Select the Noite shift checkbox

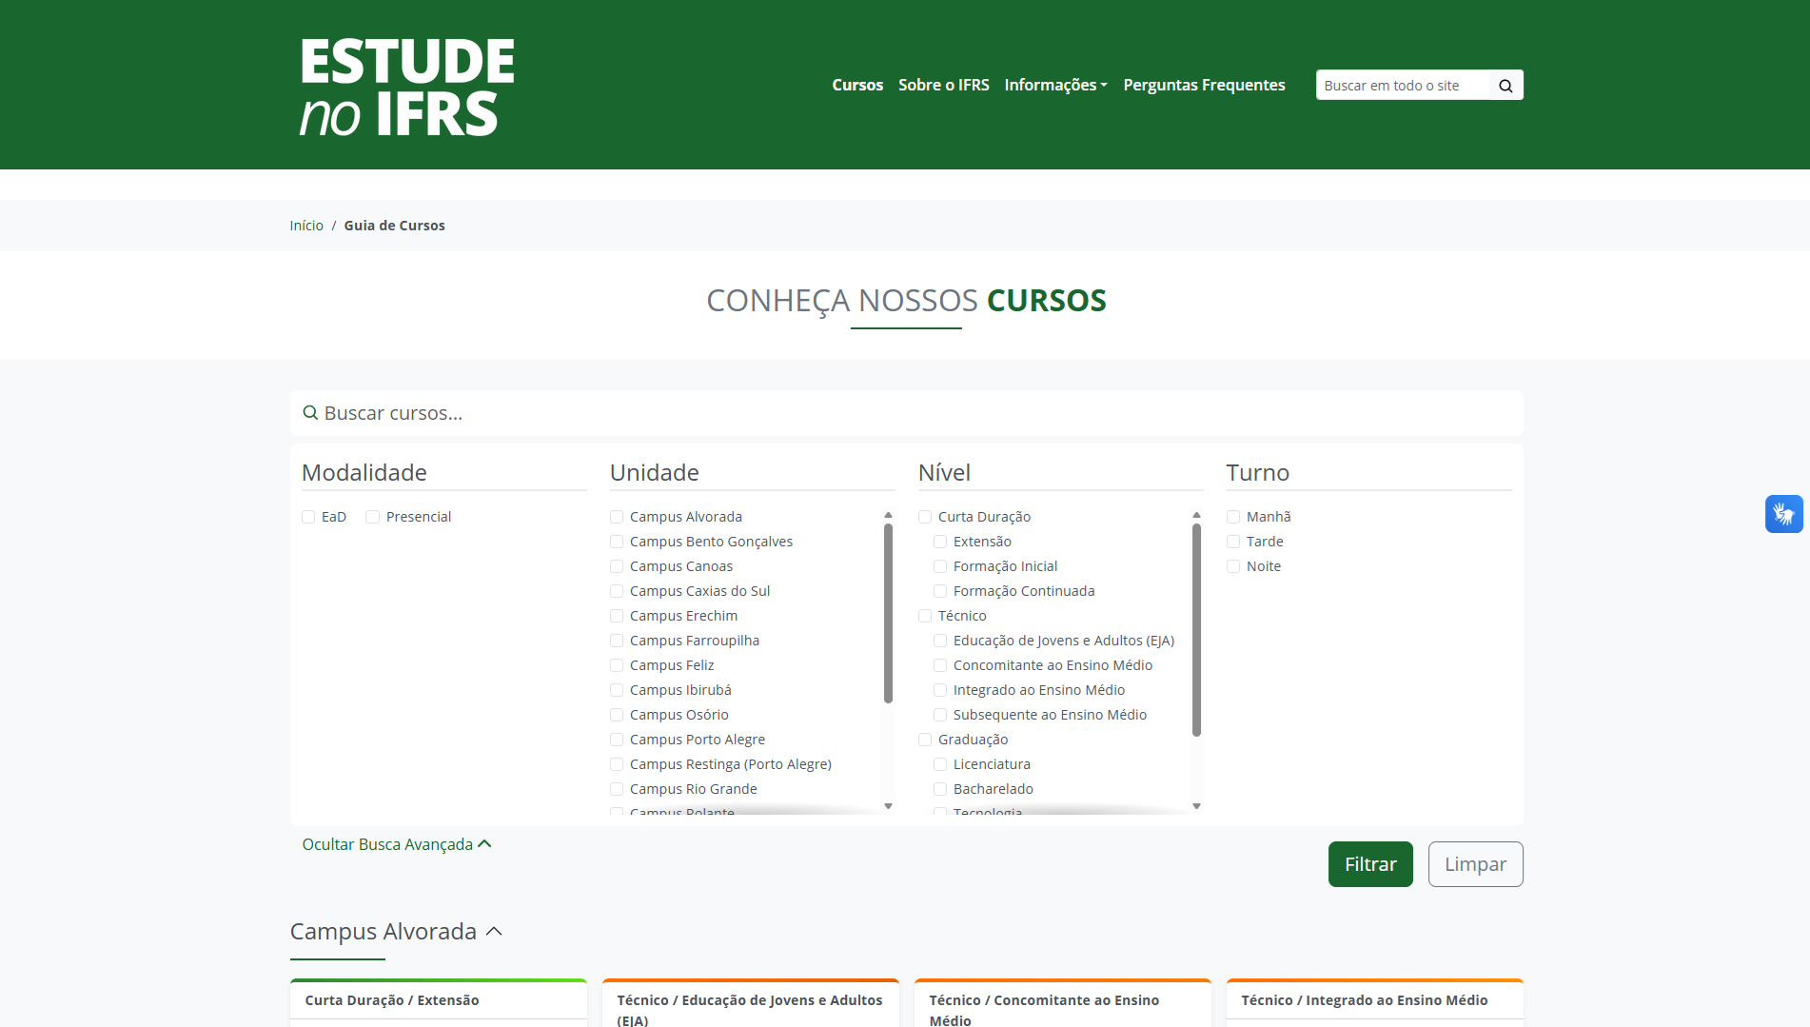[1233, 566]
